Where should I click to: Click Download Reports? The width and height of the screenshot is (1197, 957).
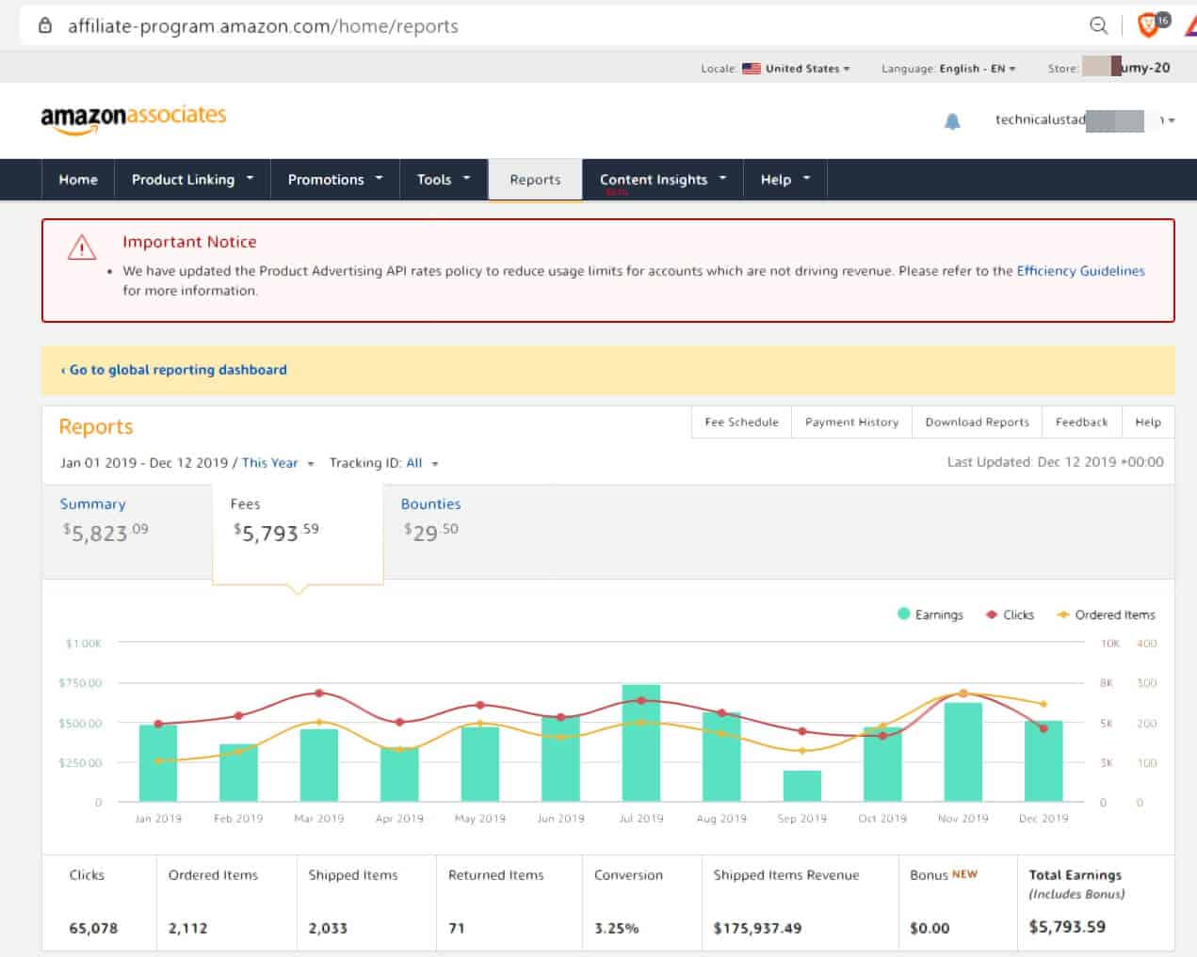pyautogui.click(x=977, y=423)
